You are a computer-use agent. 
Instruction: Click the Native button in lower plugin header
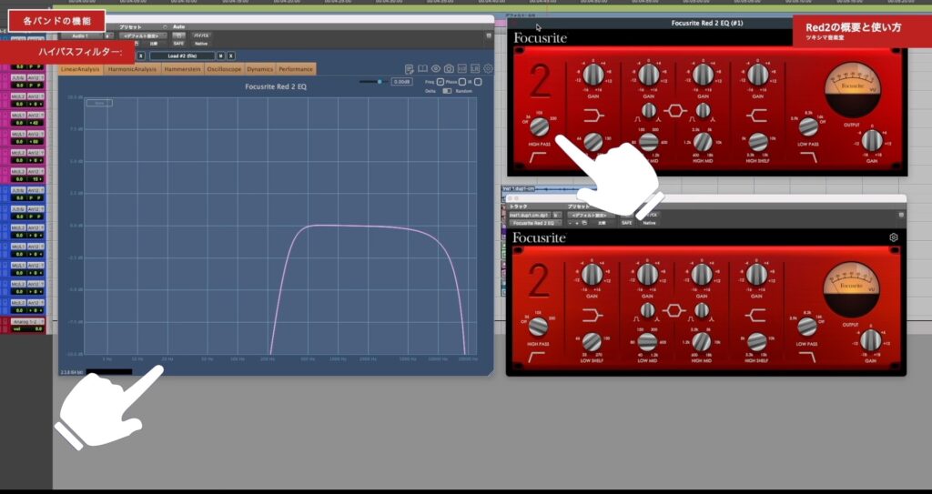click(x=649, y=222)
